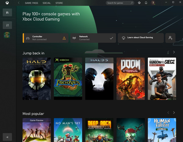
Task: Open the print/device icon in top bar
Action: point(139,3)
